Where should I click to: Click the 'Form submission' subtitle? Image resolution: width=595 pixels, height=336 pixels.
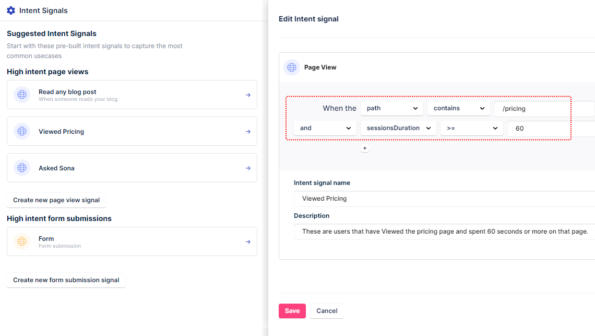pyautogui.click(x=59, y=246)
